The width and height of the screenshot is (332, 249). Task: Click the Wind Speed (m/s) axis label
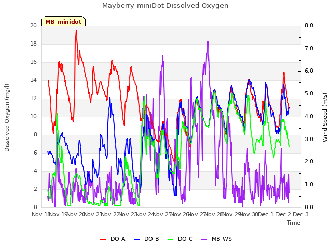[325, 117]
